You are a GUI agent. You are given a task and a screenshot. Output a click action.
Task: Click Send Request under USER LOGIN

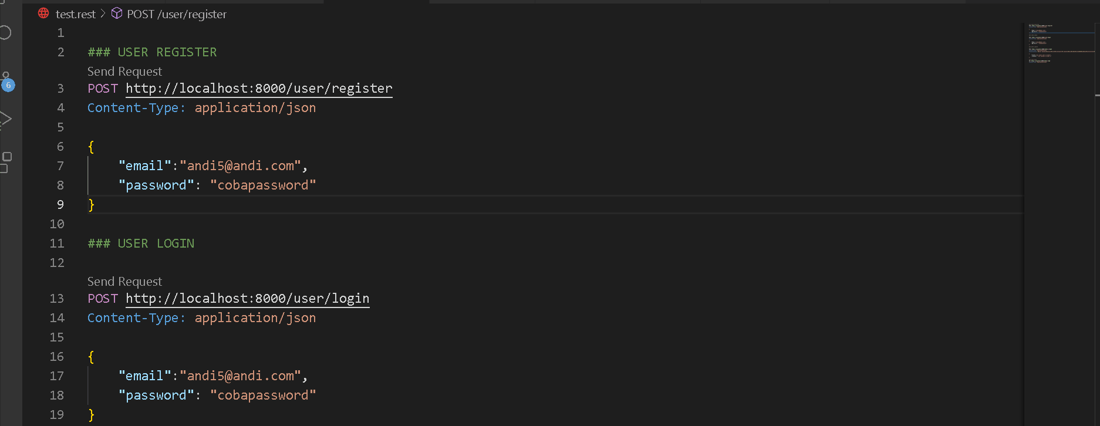(124, 281)
